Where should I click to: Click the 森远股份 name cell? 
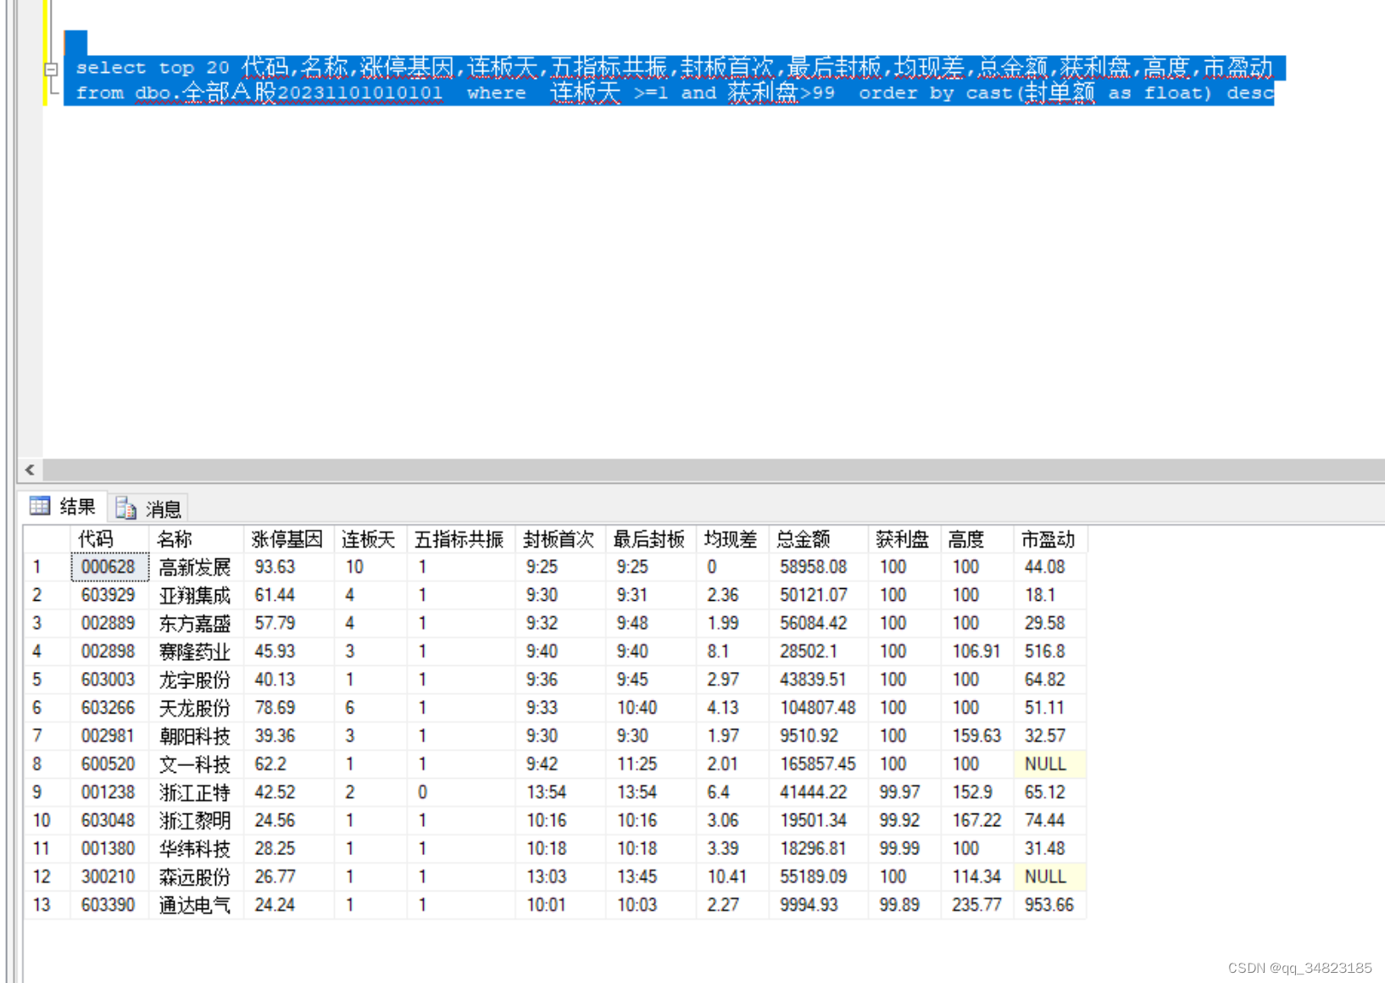pyautogui.click(x=197, y=876)
